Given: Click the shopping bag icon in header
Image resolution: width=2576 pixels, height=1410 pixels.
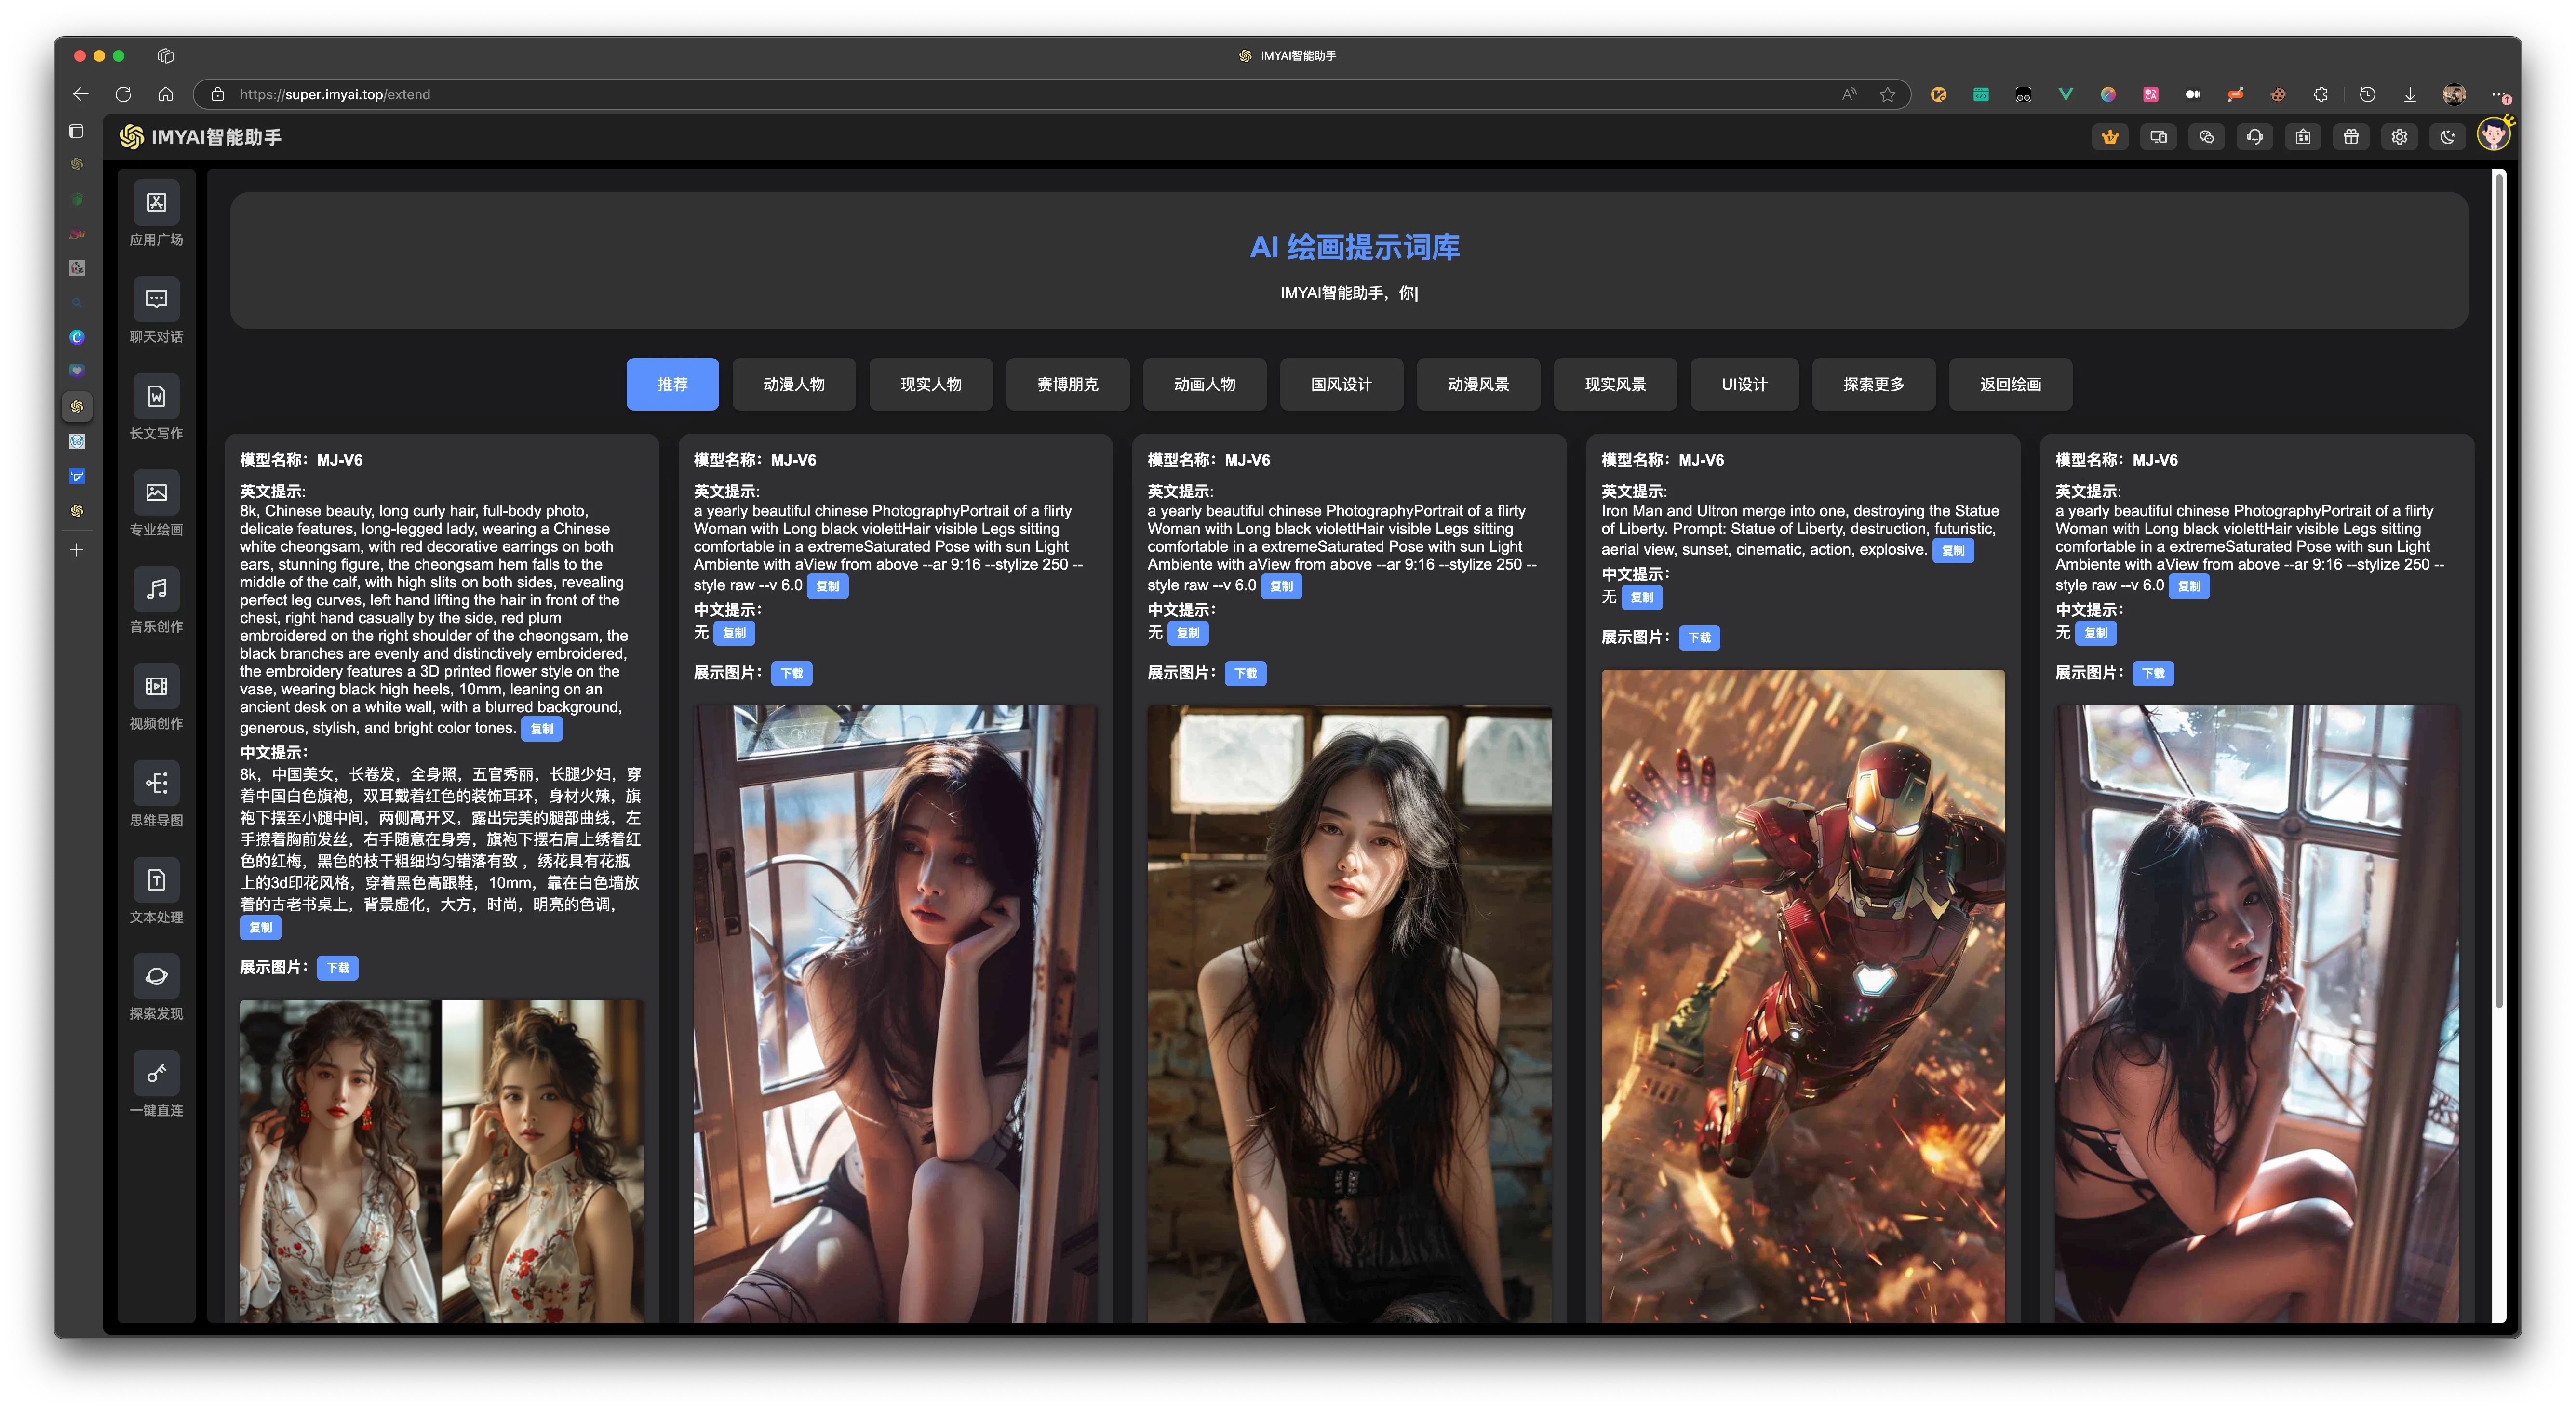Looking at the screenshot, I should point(2303,137).
